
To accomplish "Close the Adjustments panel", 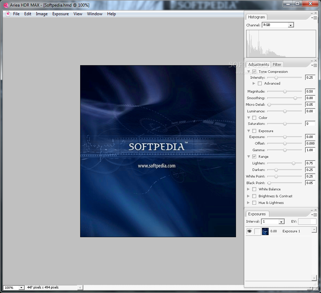I will point(316,61).
